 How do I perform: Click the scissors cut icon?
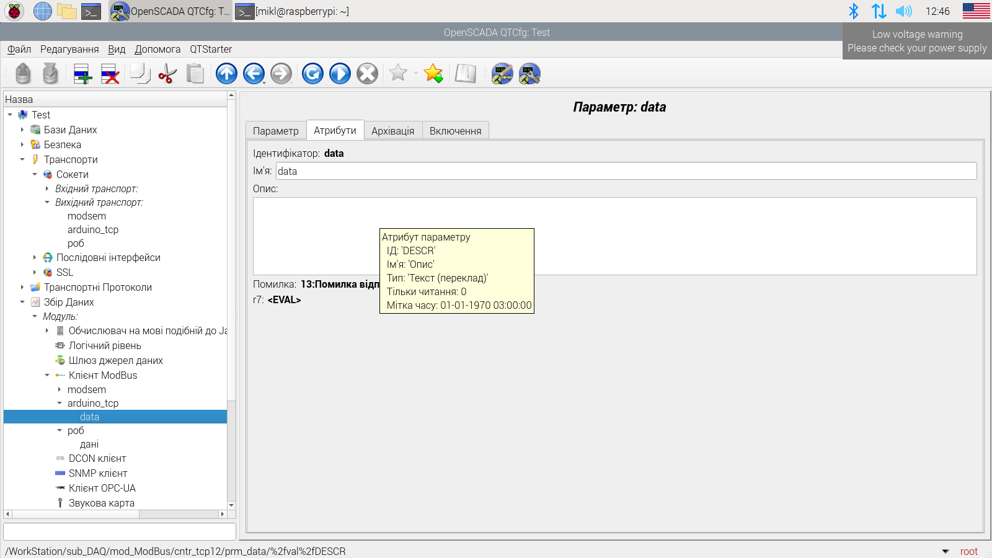tap(167, 74)
